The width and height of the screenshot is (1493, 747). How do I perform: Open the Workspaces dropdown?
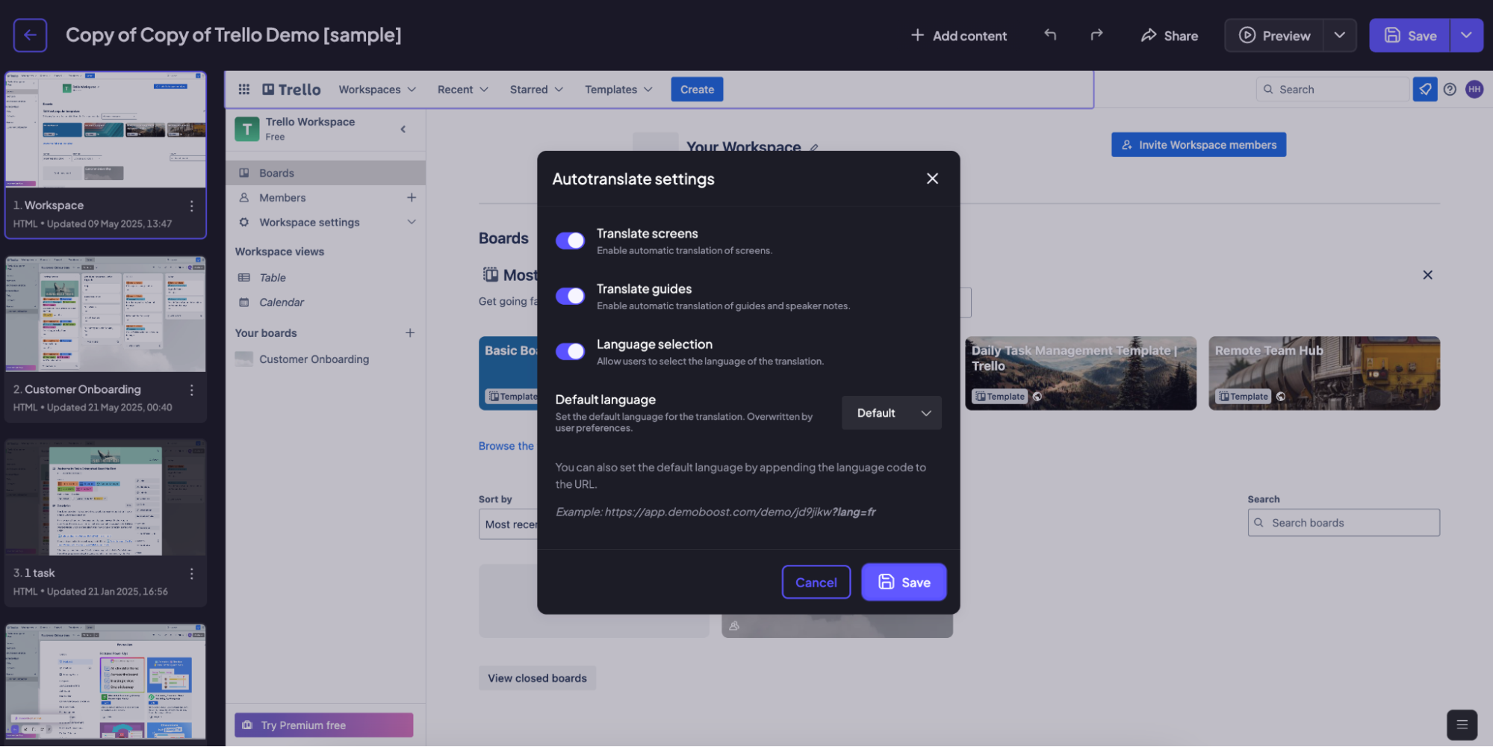point(377,90)
